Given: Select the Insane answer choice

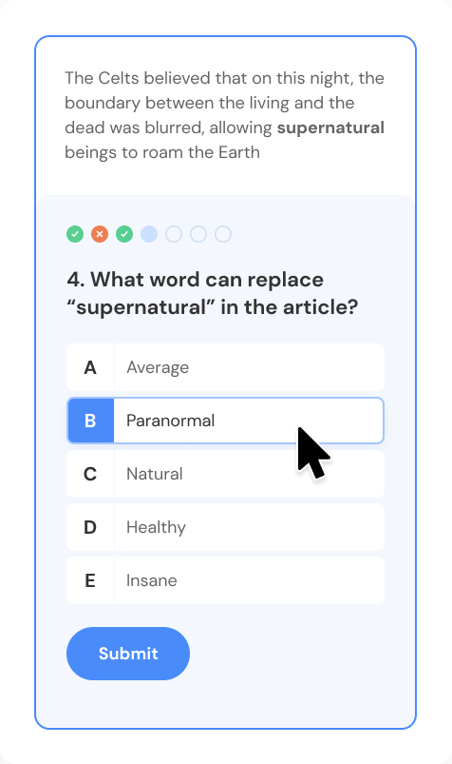Looking at the screenshot, I should click(225, 580).
